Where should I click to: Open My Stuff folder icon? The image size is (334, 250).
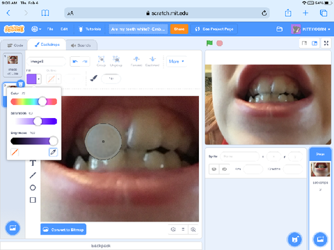tap(280, 29)
